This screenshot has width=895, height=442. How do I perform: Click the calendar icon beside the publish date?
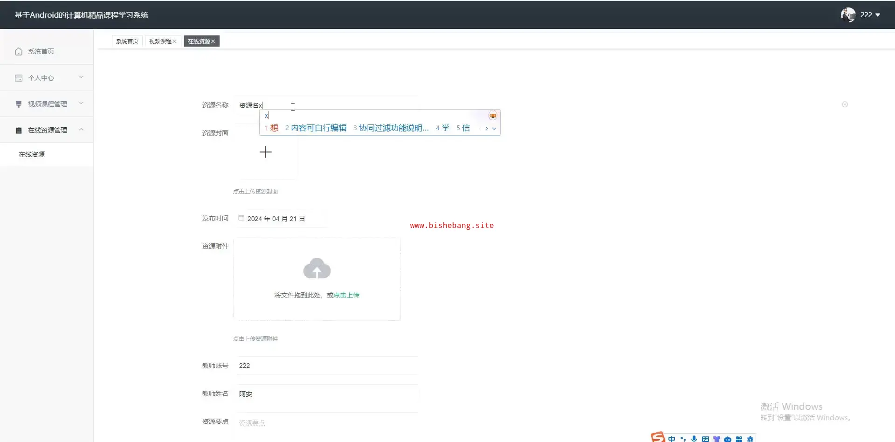(x=241, y=218)
